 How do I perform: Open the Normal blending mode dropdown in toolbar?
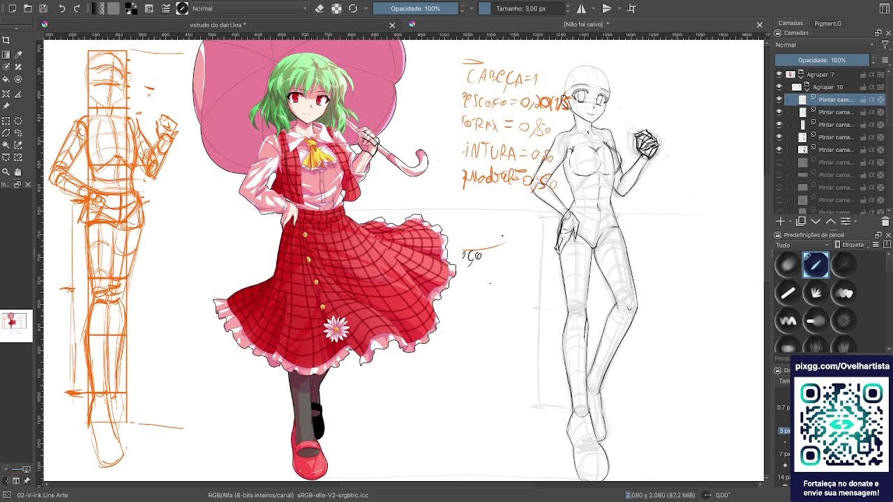click(249, 8)
